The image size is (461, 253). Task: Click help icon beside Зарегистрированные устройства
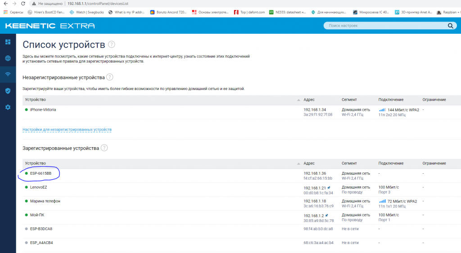[104, 148]
